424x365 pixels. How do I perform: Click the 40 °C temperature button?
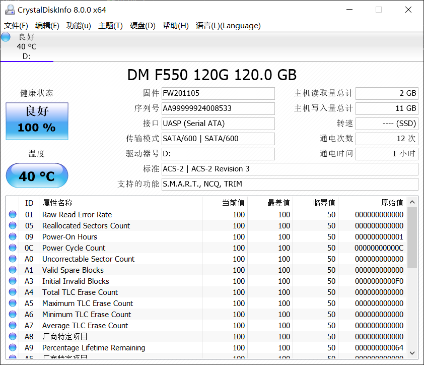pos(37,175)
